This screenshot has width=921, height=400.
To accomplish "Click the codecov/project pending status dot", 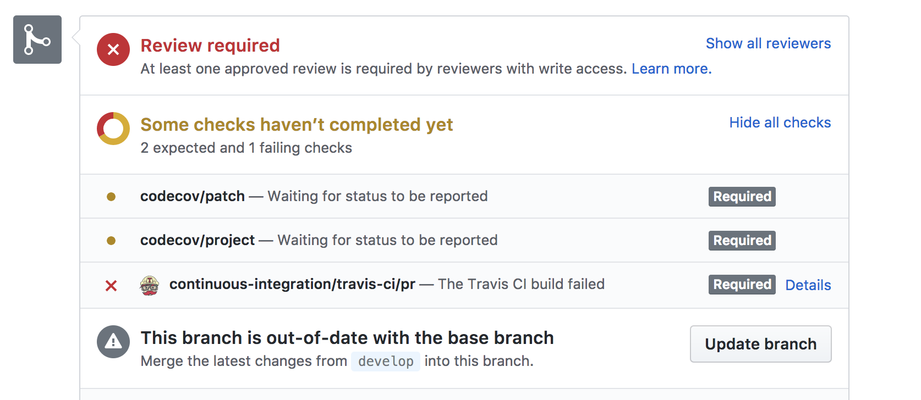I will [111, 241].
